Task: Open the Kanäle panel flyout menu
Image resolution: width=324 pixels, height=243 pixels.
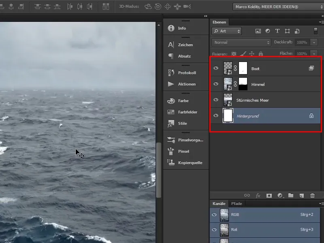Action: coord(321,204)
